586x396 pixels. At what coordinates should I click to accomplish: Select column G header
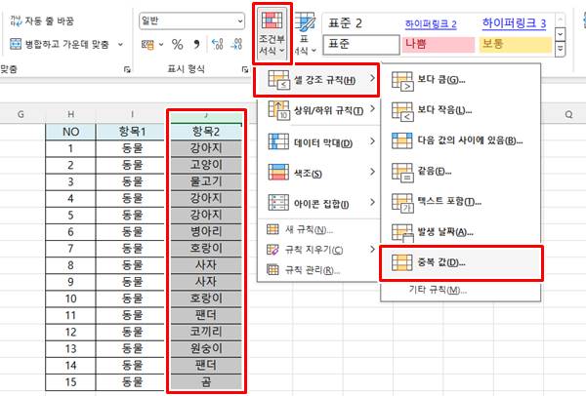click(x=21, y=114)
